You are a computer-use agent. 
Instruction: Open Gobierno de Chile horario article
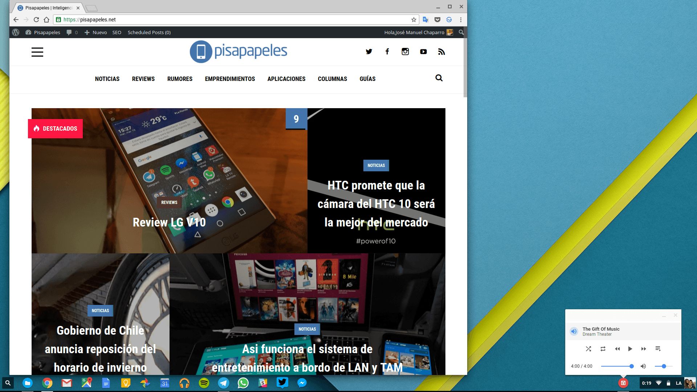pyautogui.click(x=100, y=349)
